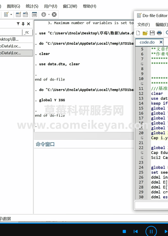This screenshot has width=168, height=236.
Task: Click '. clear' line in results window
Action: (42, 54)
